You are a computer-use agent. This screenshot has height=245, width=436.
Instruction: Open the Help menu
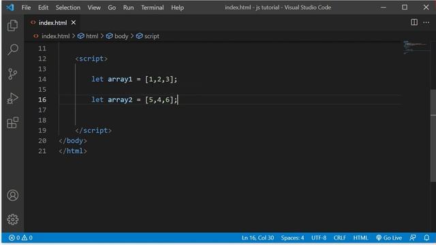[x=177, y=7]
